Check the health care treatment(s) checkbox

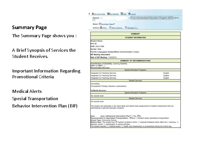pyautogui.click(x=122, y=126)
